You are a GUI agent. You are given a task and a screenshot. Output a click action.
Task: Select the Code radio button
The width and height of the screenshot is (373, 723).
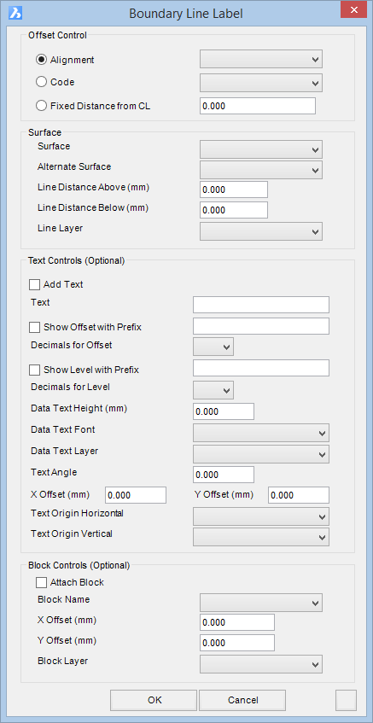(42, 82)
